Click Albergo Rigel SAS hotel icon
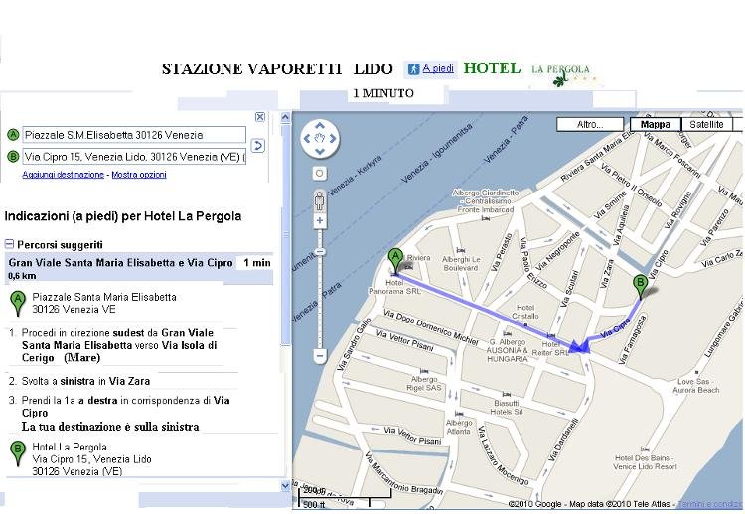The height and width of the screenshot is (514, 745). point(424,371)
